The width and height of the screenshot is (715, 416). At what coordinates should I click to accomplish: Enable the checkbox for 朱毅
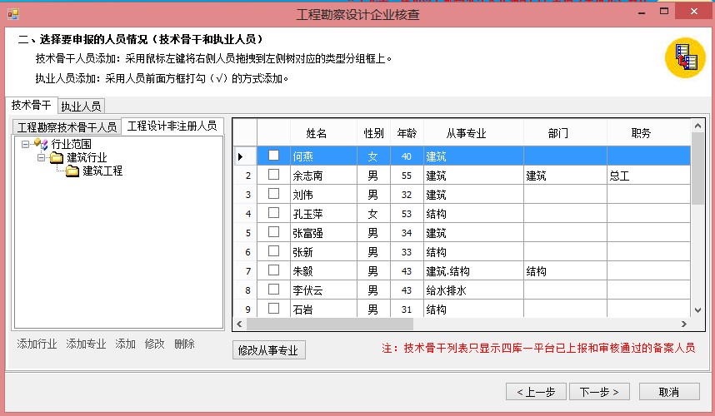point(273,270)
